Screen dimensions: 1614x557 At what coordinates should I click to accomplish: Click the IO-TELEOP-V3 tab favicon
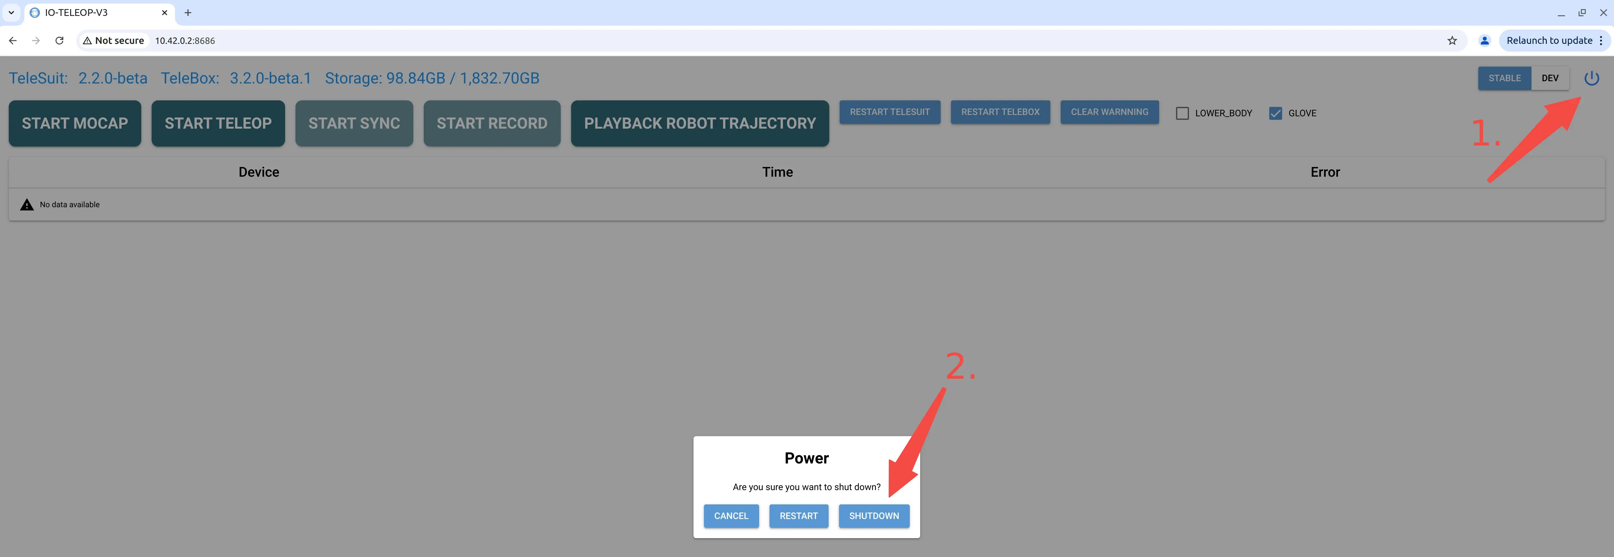pos(34,13)
